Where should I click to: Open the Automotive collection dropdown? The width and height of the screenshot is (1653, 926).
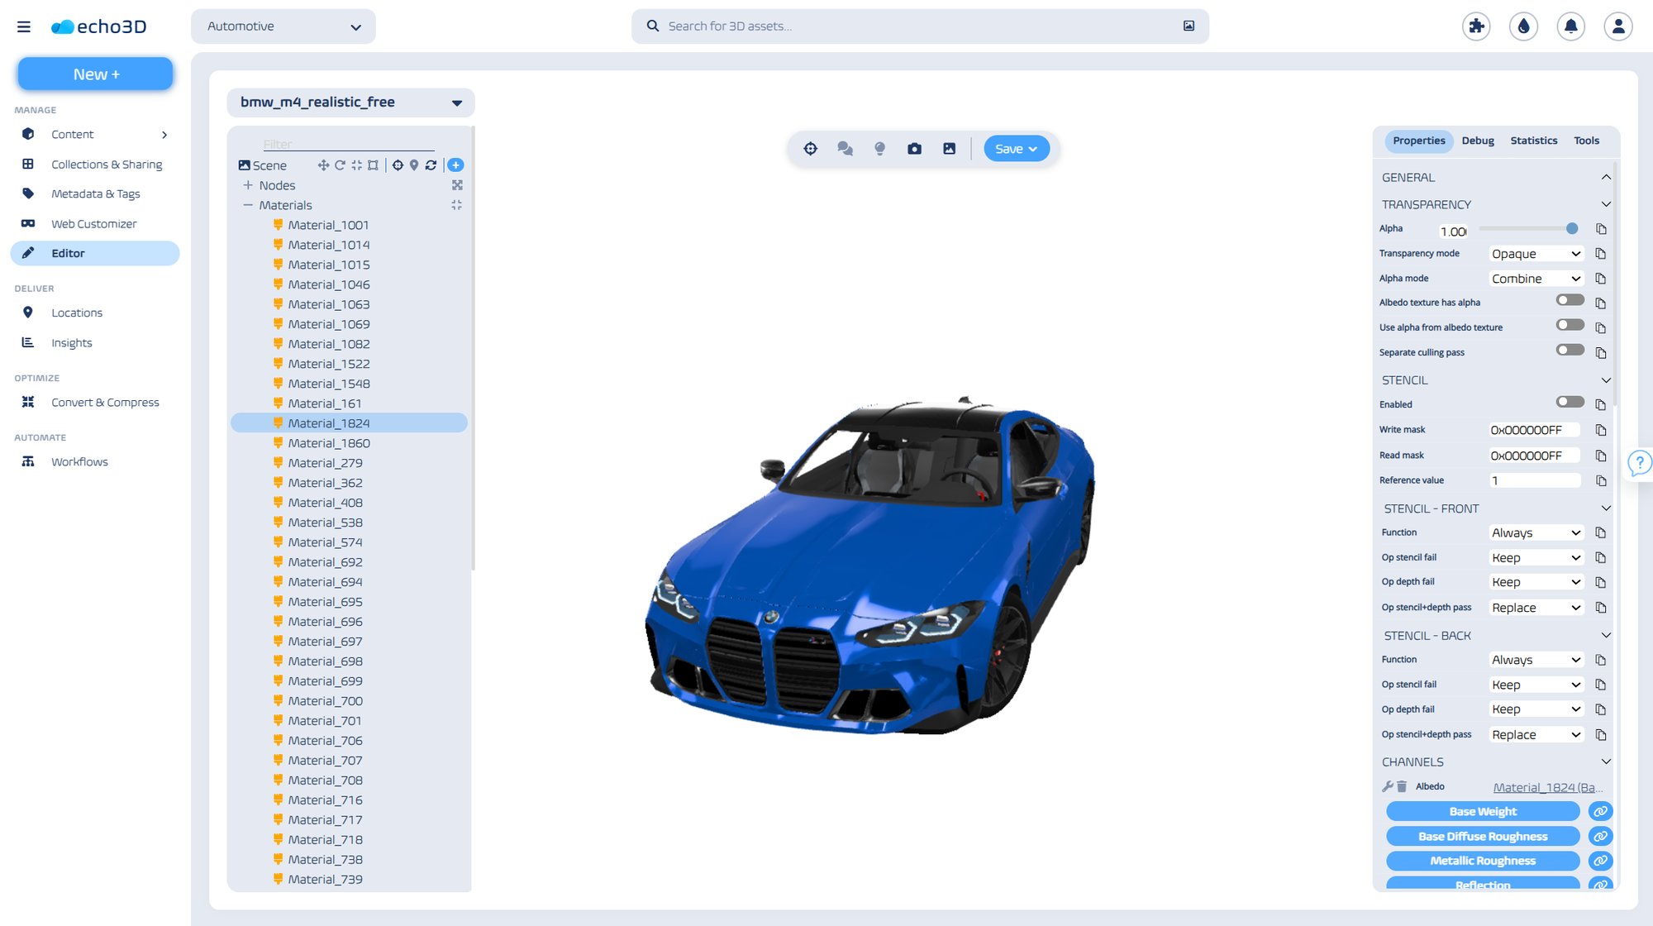(x=283, y=26)
